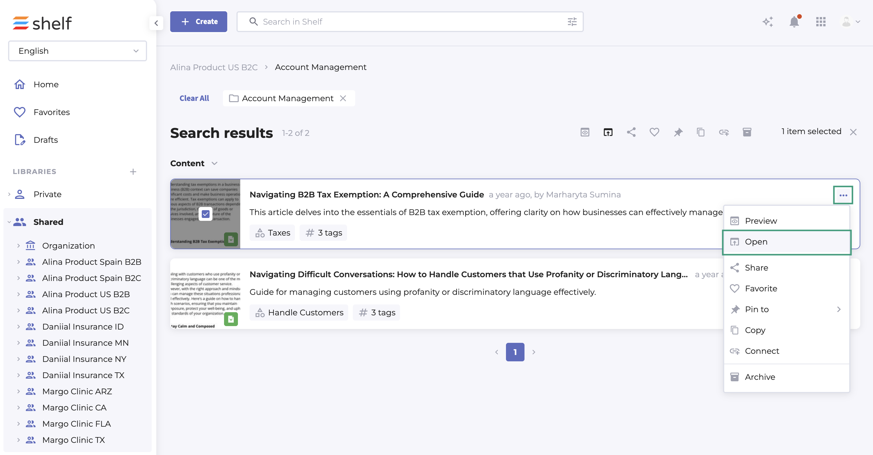Open search filter settings icon
Screen dimensions: 873x455
coord(572,22)
